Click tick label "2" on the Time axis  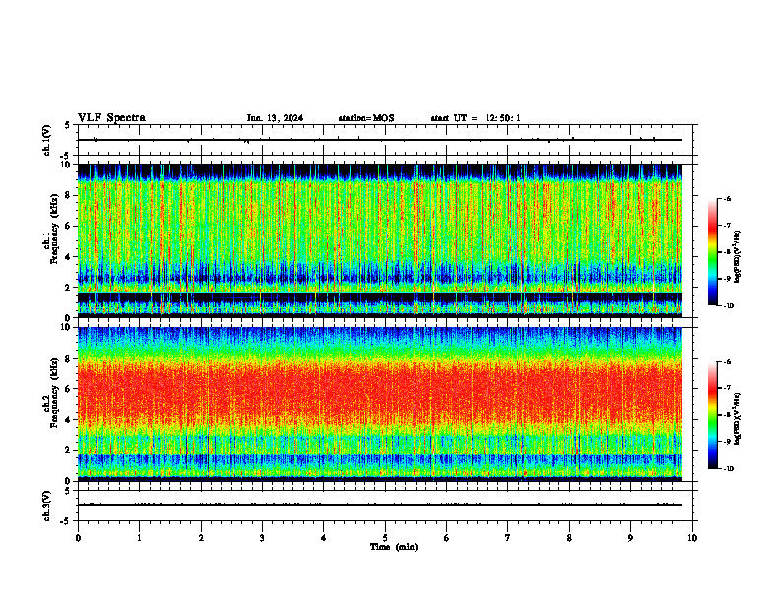click(x=201, y=538)
